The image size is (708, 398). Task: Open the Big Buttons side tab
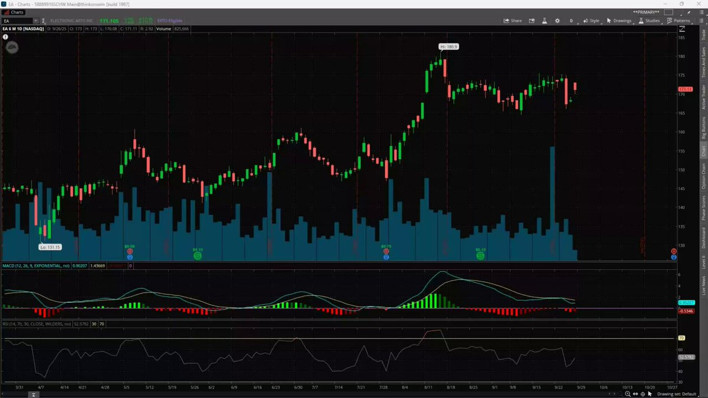[703, 127]
